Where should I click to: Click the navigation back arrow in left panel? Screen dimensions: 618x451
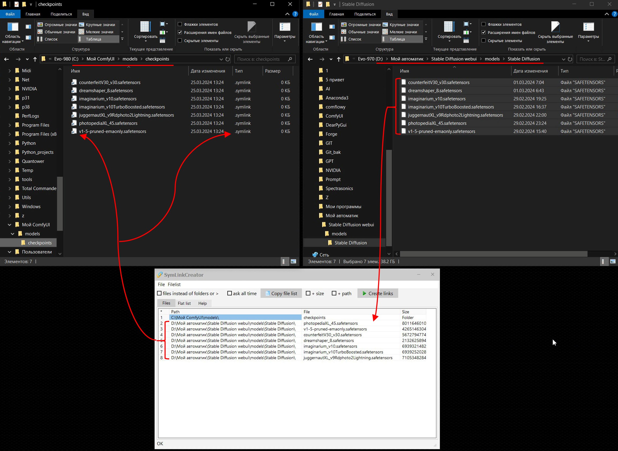coord(6,59)
